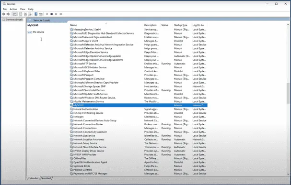The width and height of the screenshot is (291, 185).
Task: Select Microsoft Passport Container
Action: point(139,78)
